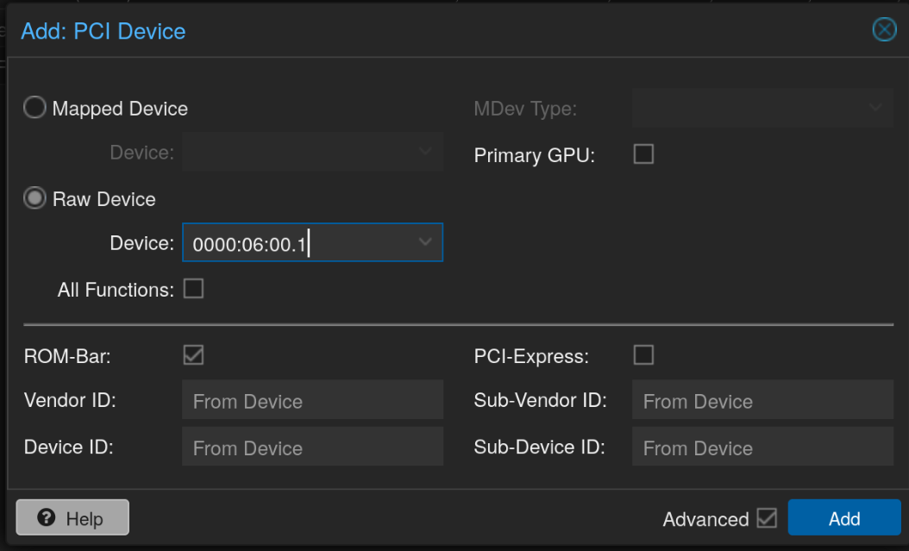Open the Device dropdown chevron icon
The image size is (909, 551).
tap(424, 242)
